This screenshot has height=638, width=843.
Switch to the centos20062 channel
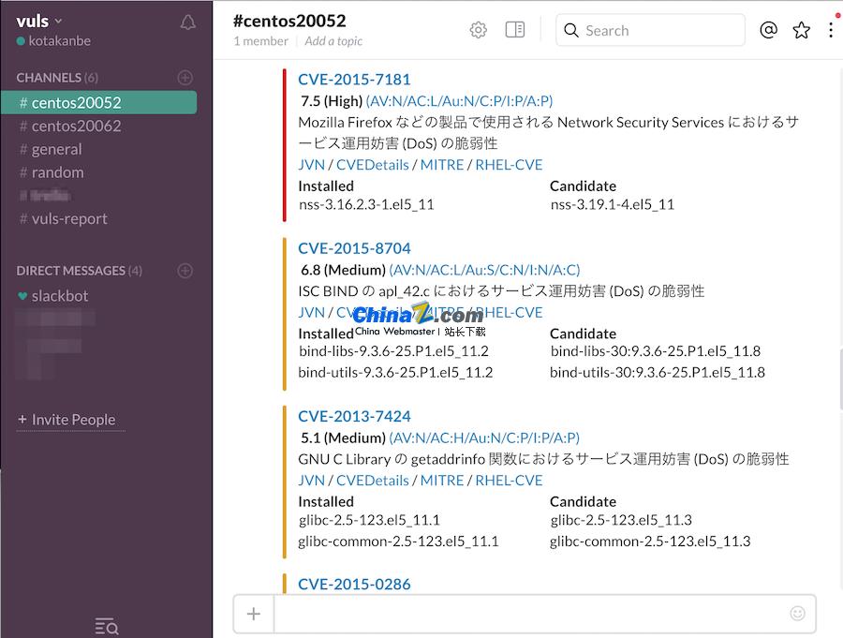click(76, 126)
